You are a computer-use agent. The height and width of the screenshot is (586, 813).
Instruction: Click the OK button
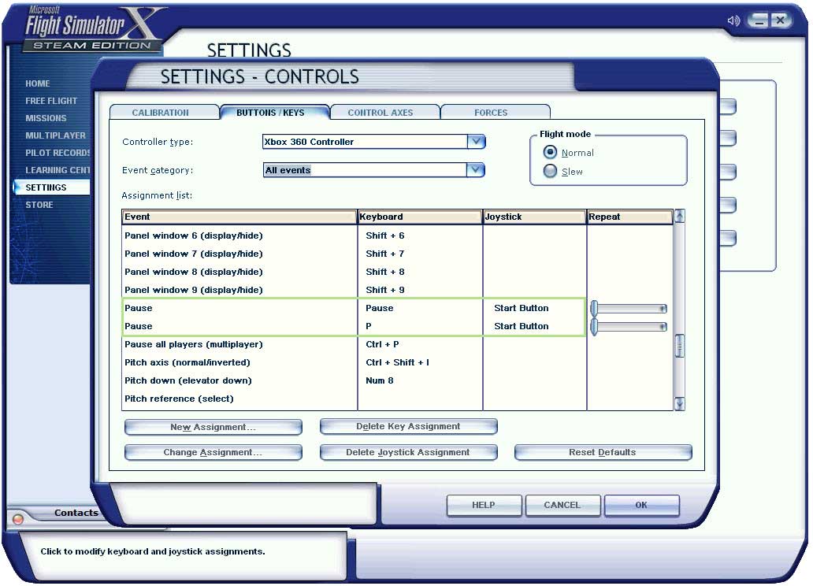click(x=641, y=505)
